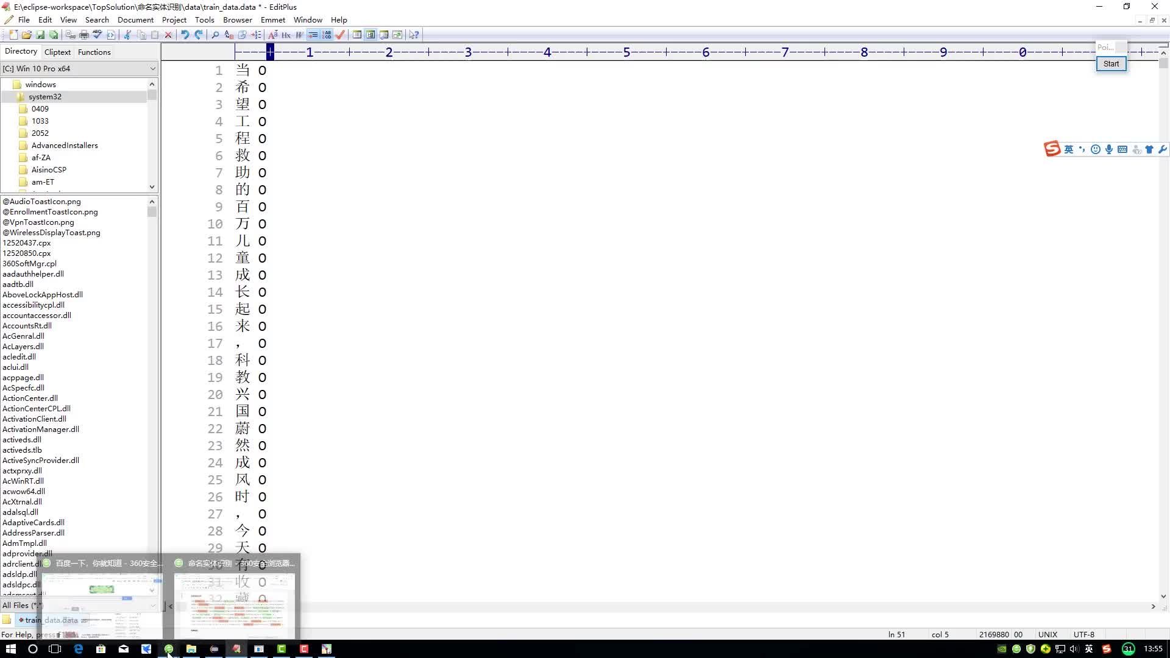Click the Start button on right side
The image size is (1170, 658).
(x=1111, y=63)
